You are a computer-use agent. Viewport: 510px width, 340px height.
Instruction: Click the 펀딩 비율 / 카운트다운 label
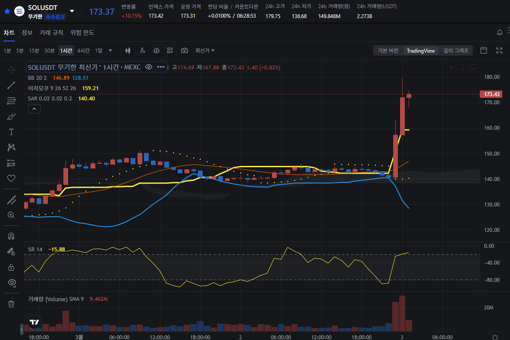coord(233,6)
